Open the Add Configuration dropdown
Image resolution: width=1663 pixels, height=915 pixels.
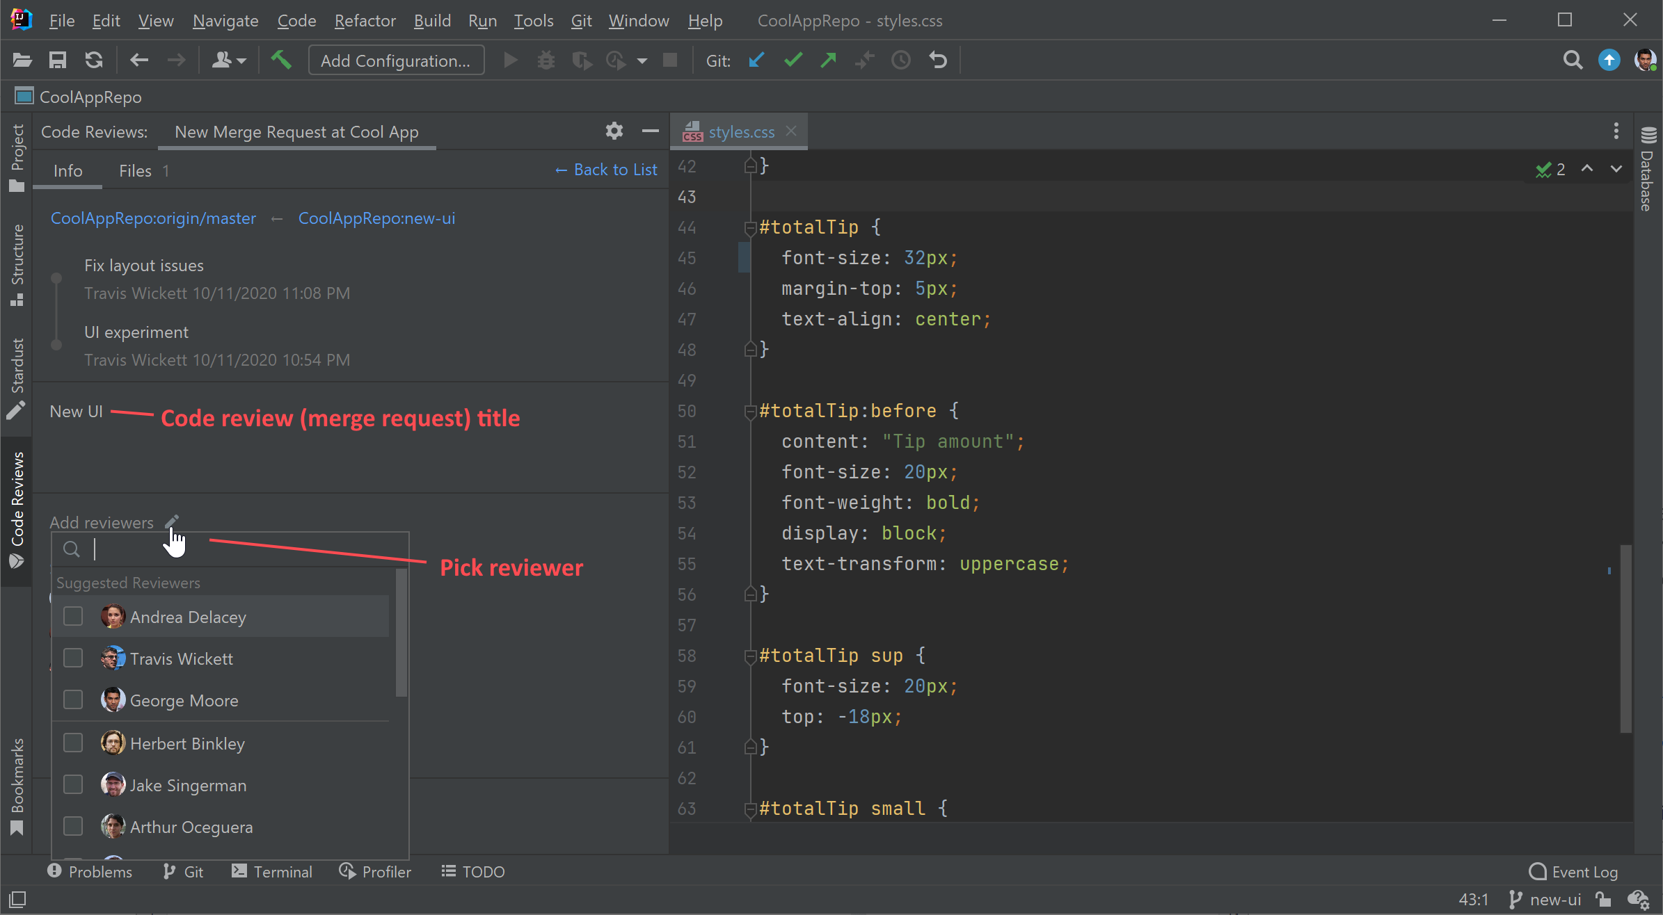(x=395, y=60)
